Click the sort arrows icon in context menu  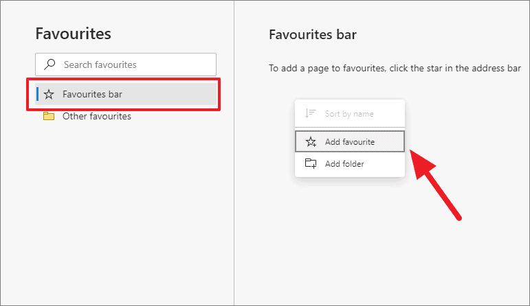[x=310, y=113]
